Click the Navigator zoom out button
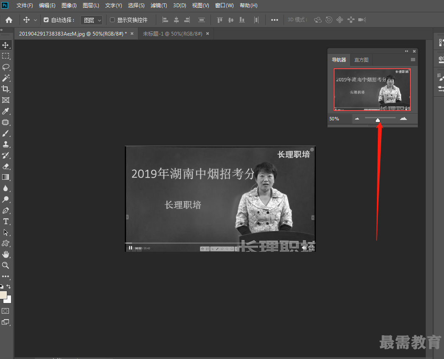 [357, 119]
